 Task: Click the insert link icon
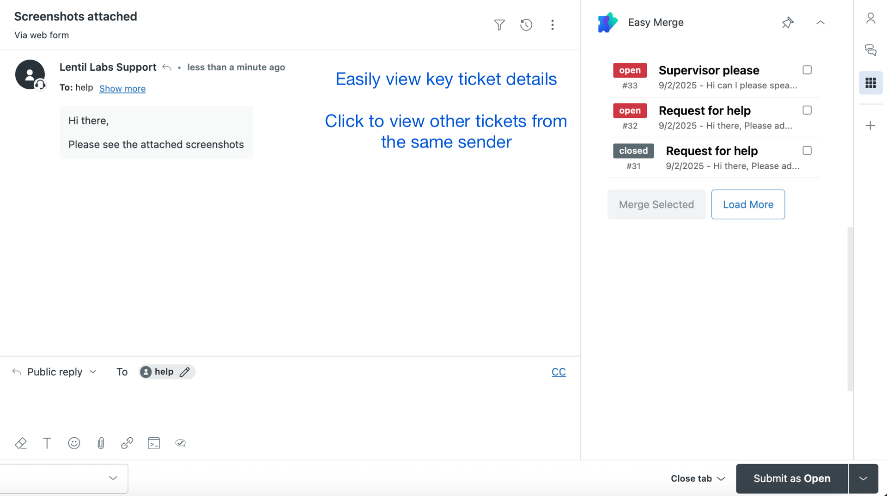coord(127,443)
